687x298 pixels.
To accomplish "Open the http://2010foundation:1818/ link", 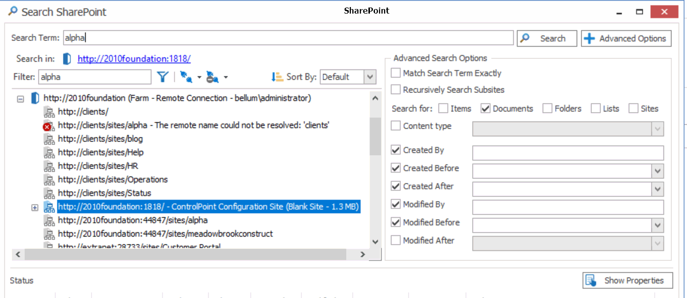I will click(x=134, y=59).
